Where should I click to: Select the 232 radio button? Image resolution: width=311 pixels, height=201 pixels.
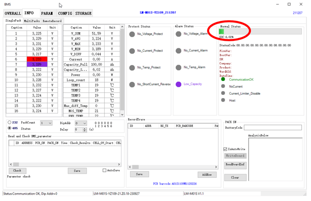click(x=10, y=123)
